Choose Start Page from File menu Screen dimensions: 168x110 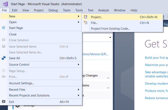coord(16,28)
